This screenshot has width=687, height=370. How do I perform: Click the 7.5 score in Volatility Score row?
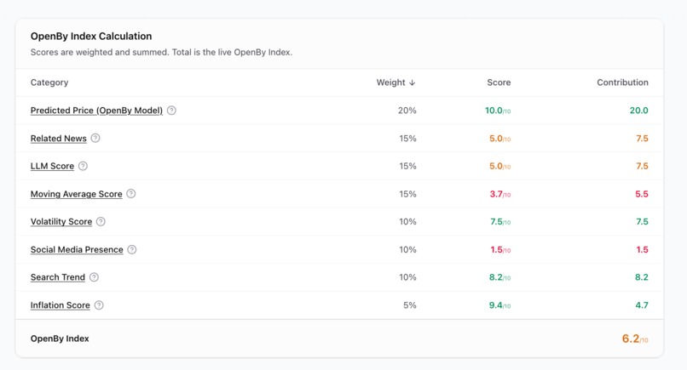(500, 222)
